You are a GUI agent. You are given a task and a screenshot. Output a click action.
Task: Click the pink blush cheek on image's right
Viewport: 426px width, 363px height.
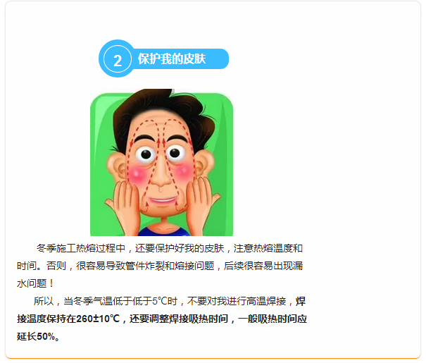pos(184,171)
